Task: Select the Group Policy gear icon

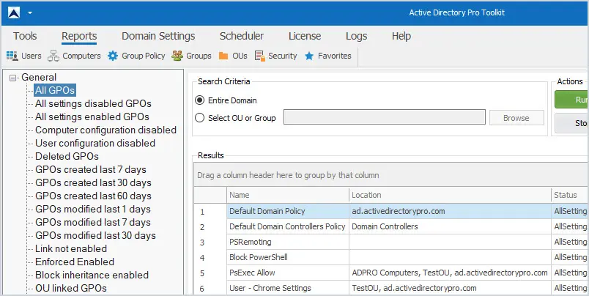Action: click(x=113, y=56)
